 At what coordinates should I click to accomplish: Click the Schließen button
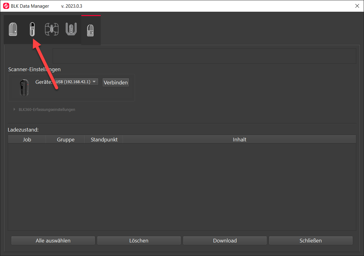[x=311, y=240]
